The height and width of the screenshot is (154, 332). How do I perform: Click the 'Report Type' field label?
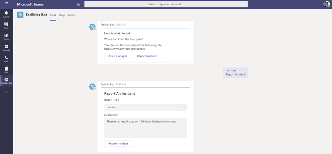coord(112,100)
